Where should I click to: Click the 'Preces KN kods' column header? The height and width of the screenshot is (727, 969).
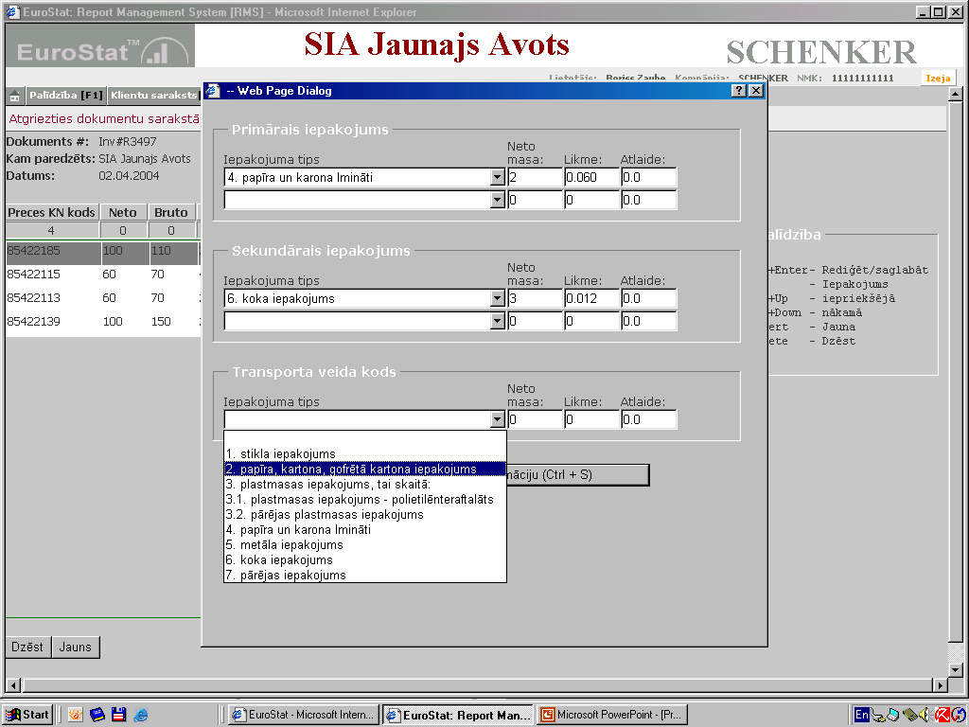click(x=52, y=213)
